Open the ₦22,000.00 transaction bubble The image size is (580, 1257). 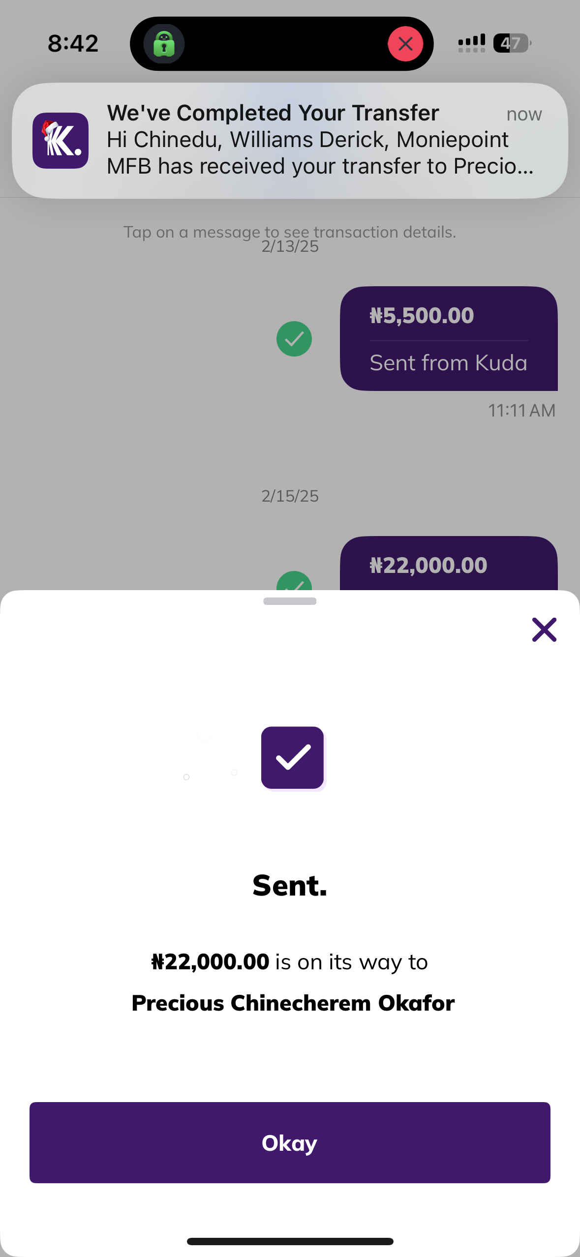pos(449,565)
